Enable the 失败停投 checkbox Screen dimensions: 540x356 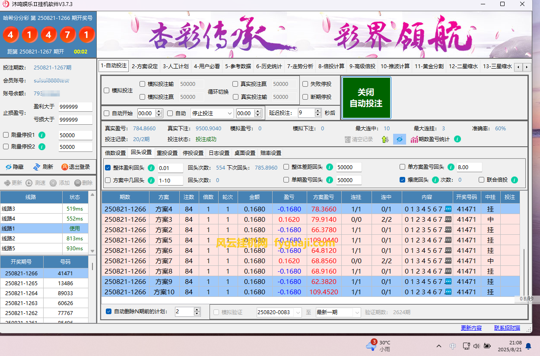point(305,84)
